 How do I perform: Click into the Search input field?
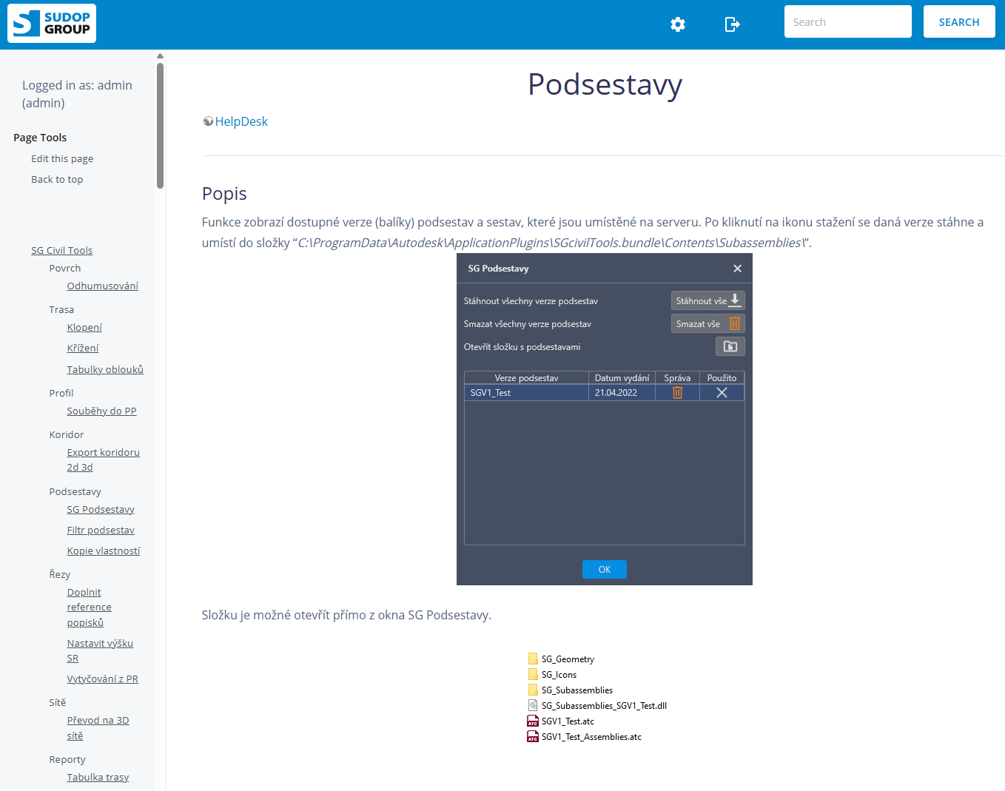pyautogui.click(x=847, y=22)
